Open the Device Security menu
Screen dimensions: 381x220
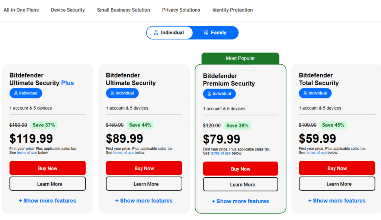click(68, 10)
